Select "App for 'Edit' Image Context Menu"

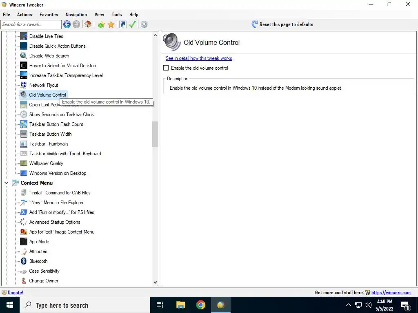click(x=62, y=232)
